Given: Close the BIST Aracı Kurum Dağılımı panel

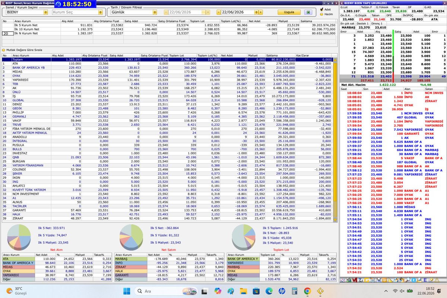Looking at the screenshot, I should [336, 3].
